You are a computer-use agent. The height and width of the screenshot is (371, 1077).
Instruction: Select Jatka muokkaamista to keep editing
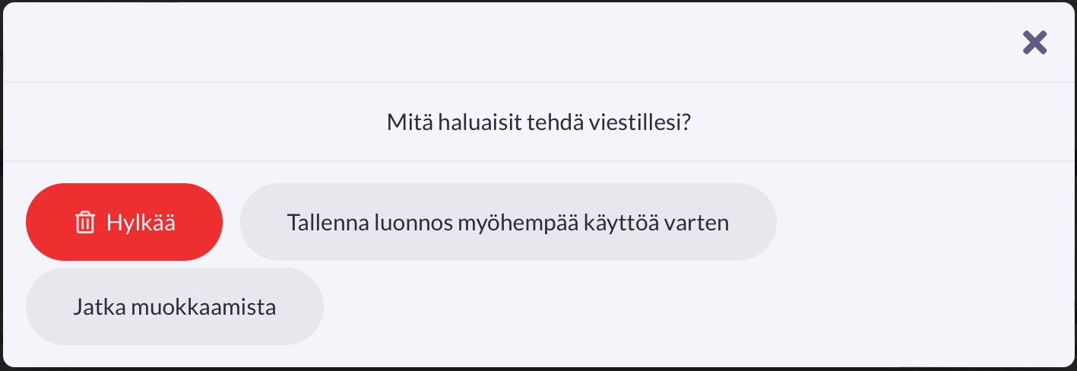pyautogui.click(x=174, y=307)
